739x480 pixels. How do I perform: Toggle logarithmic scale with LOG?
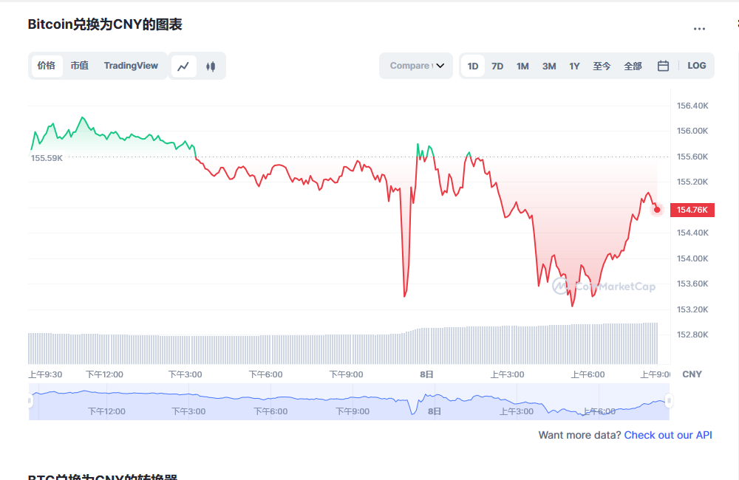point(696,66)
